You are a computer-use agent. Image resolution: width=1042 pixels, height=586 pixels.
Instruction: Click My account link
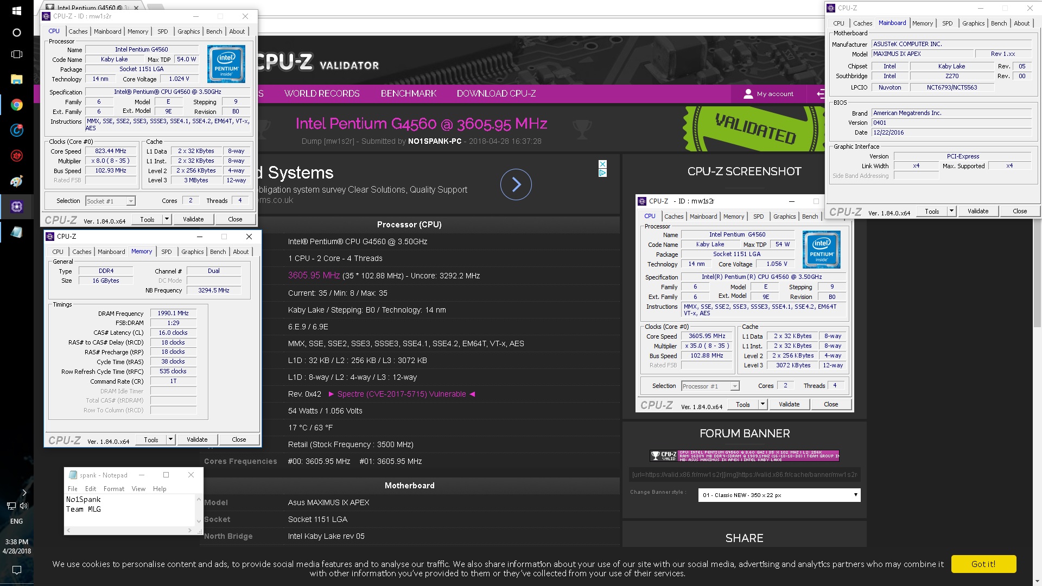point(775,94)
